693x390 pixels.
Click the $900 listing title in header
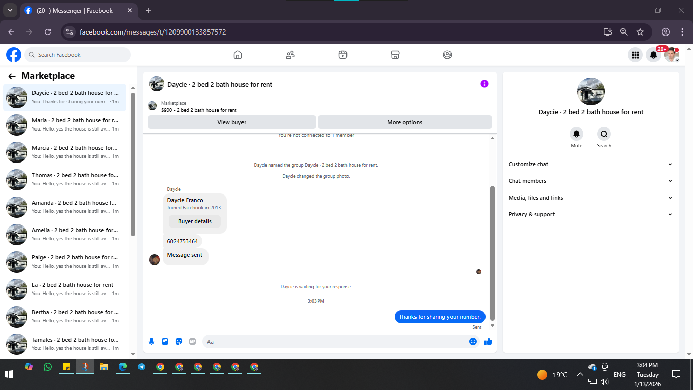tap(199, 110)
